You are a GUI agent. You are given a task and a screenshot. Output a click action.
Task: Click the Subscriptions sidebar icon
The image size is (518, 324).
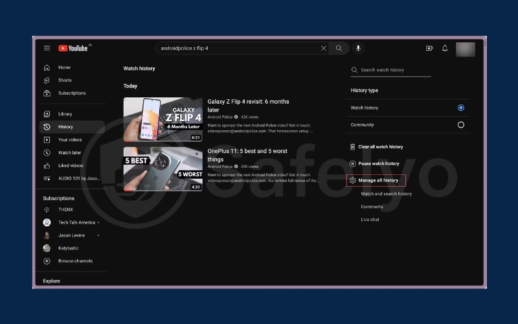point(47,93)
